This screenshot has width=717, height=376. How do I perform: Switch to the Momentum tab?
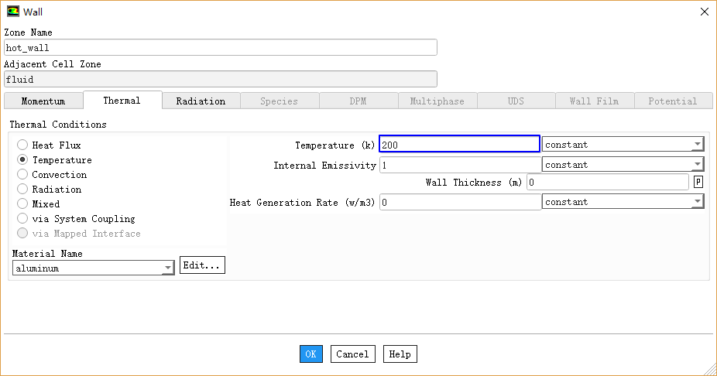[x=43, y=101]
